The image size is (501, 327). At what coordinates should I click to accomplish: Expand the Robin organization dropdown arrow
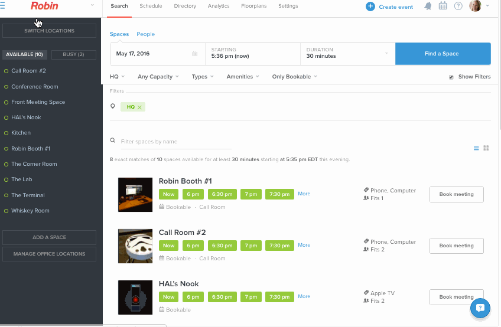[x=92, y=5]
